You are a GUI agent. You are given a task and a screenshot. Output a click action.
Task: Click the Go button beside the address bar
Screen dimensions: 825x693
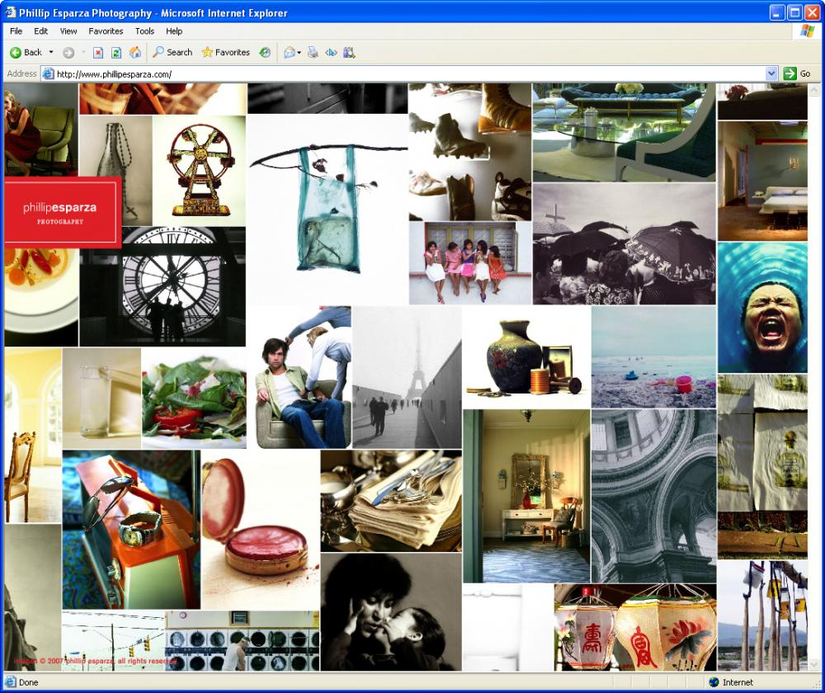tap(797, 73)
